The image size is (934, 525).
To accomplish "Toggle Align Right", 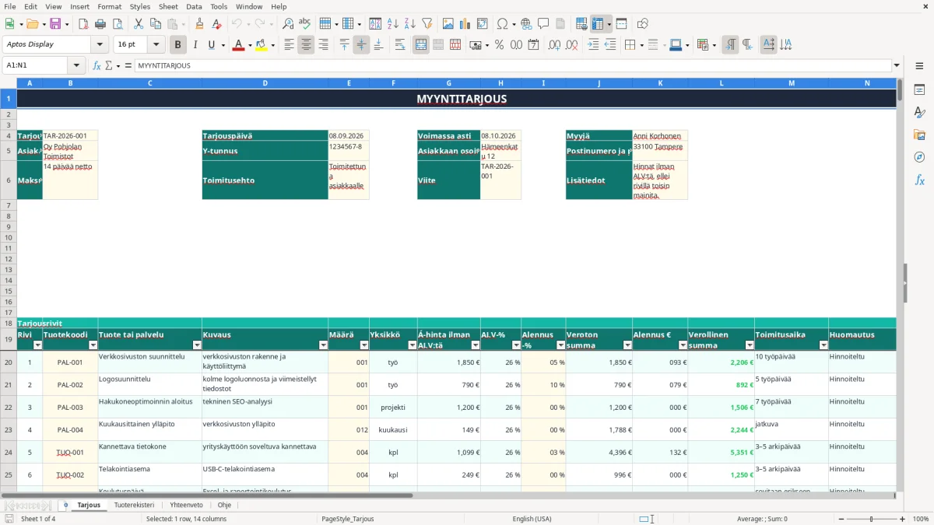I will 323,45.
